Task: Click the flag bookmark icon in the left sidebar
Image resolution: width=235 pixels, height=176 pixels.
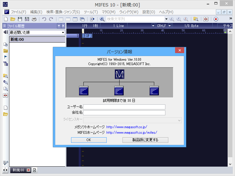Action: pos(5,57)
